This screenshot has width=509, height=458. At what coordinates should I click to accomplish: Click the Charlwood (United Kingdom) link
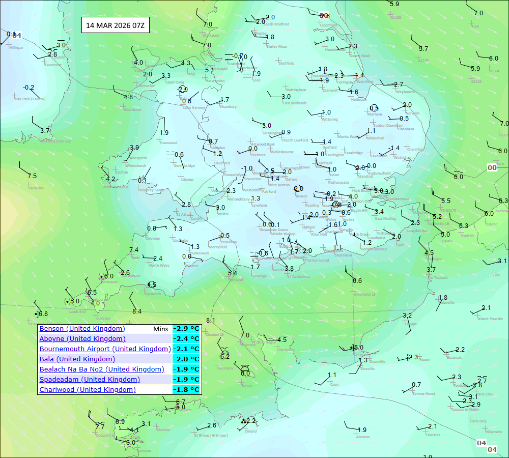88,389
